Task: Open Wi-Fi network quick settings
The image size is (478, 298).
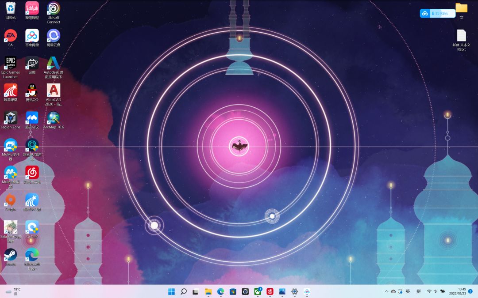Action: pyautogui.click(x=429, y=291)
